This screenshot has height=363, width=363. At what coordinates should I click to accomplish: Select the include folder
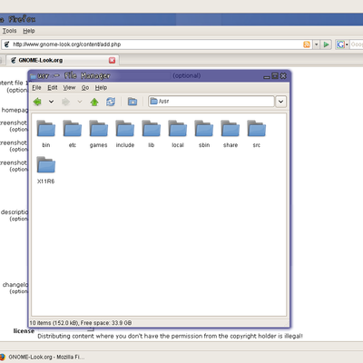125,133
